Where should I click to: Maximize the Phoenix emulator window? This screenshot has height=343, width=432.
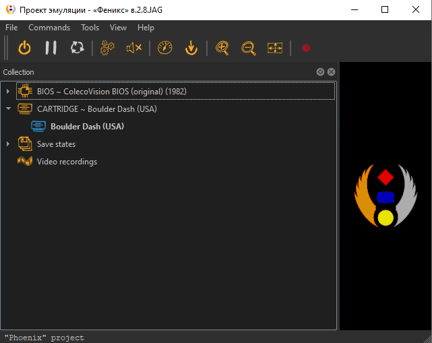coord(385,9)
